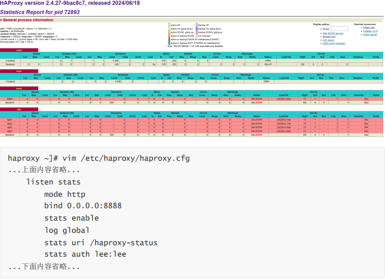Image resolution: width=385 pixels, height=279 pixels.
Task: Click the HAProxy version heading text
Action: click(x=70, y=3)
